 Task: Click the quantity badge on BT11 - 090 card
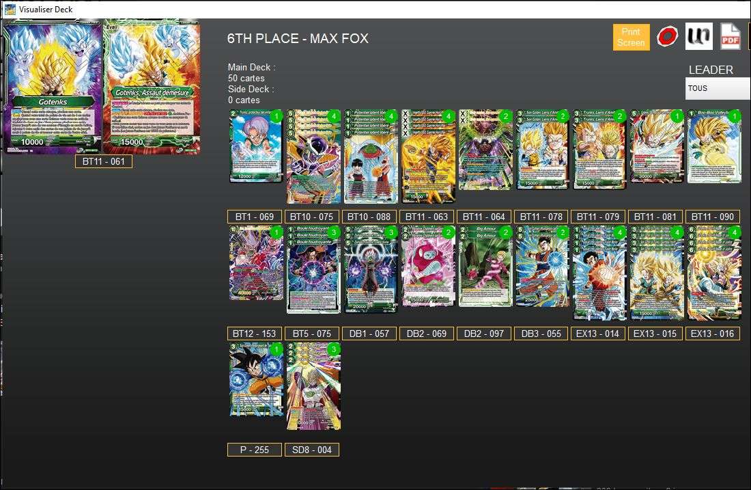tap(736, 118)
